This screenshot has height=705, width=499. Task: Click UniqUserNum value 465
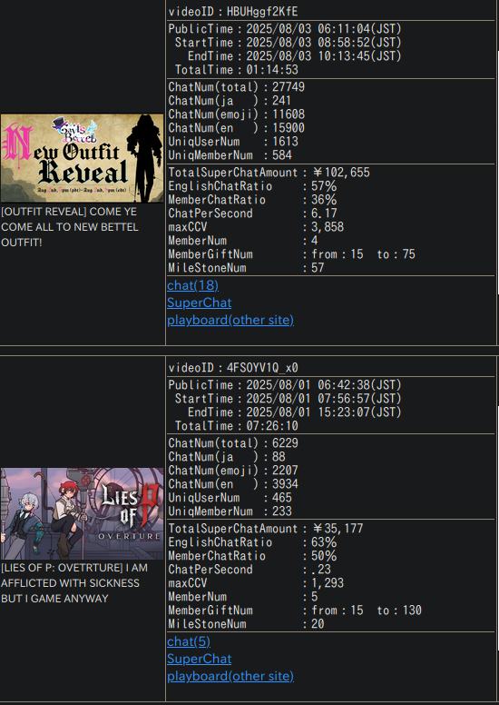(x=282, y=497)
